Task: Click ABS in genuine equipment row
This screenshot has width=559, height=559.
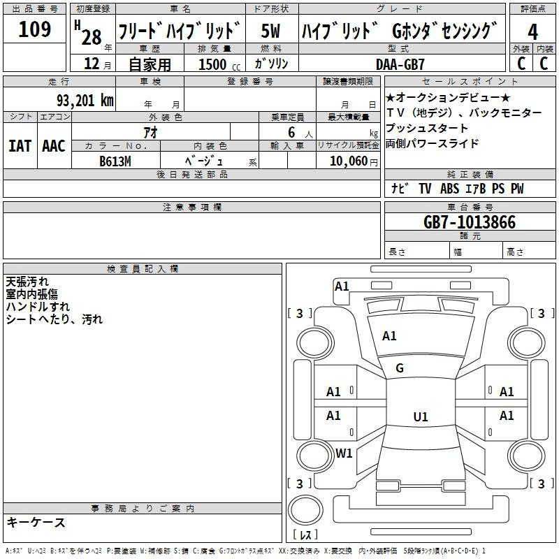Action: [x=449, y=188]
